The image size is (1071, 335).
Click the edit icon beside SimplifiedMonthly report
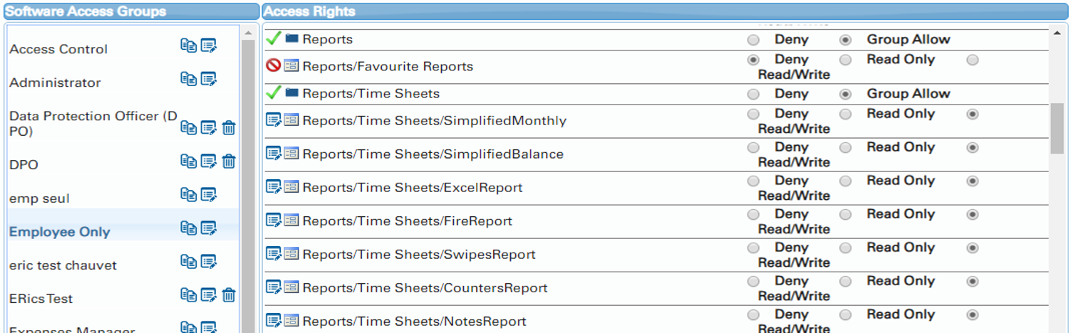tap(274, 120)
